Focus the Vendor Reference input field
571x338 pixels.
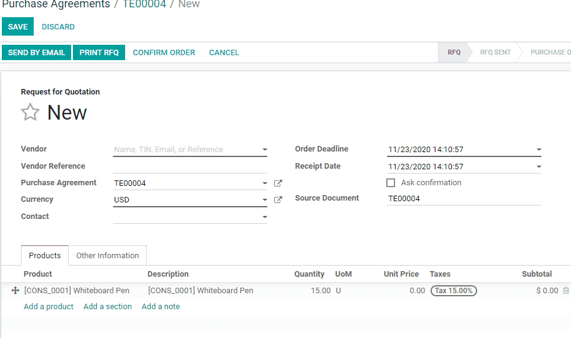(190, 166)
